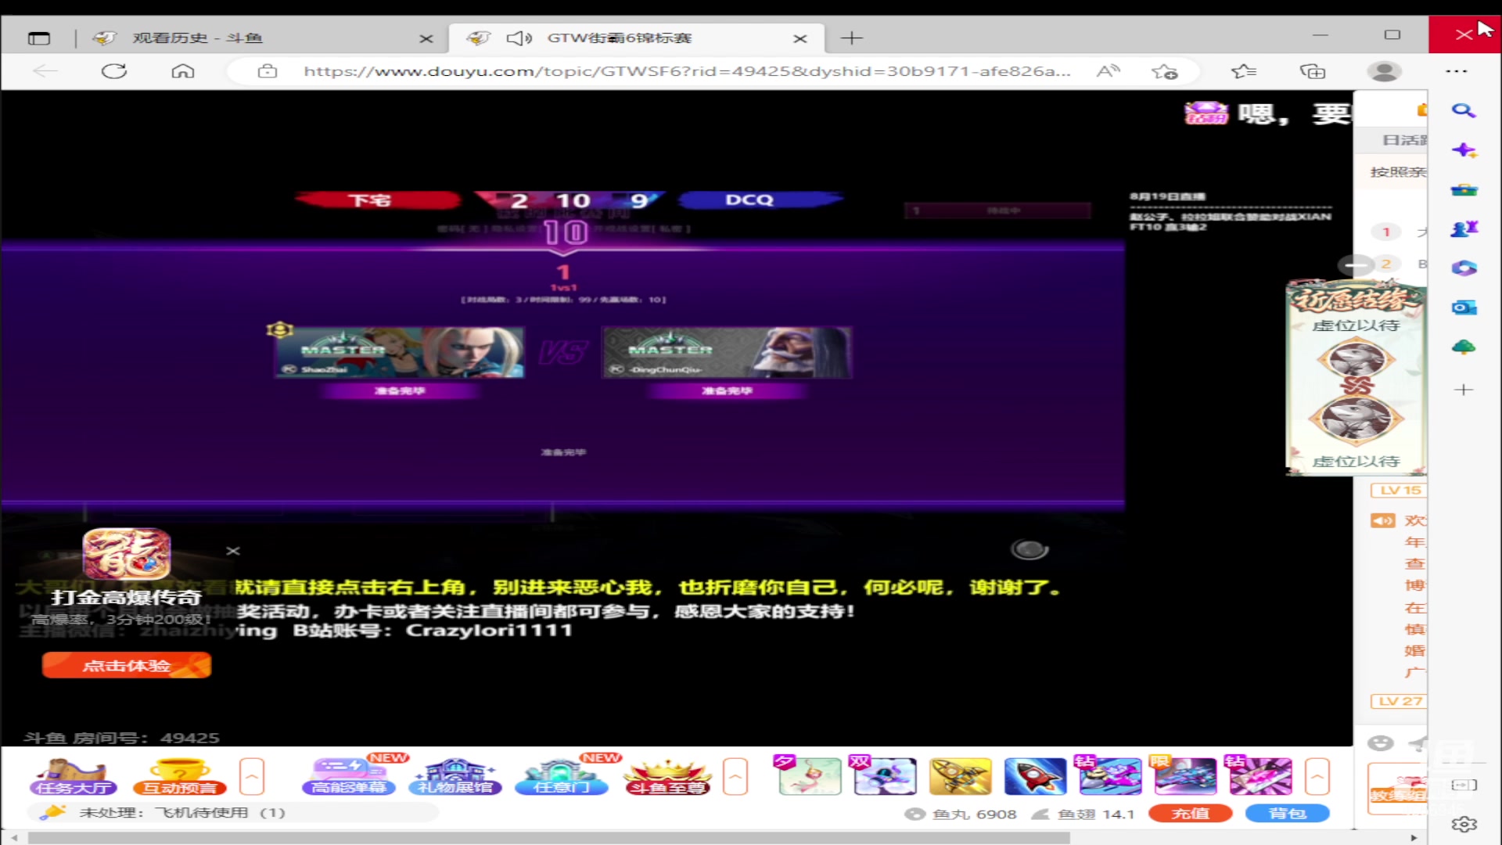1502x845 pixels.
Task: Open 背包 backpack button
Action: (1287, 814)
